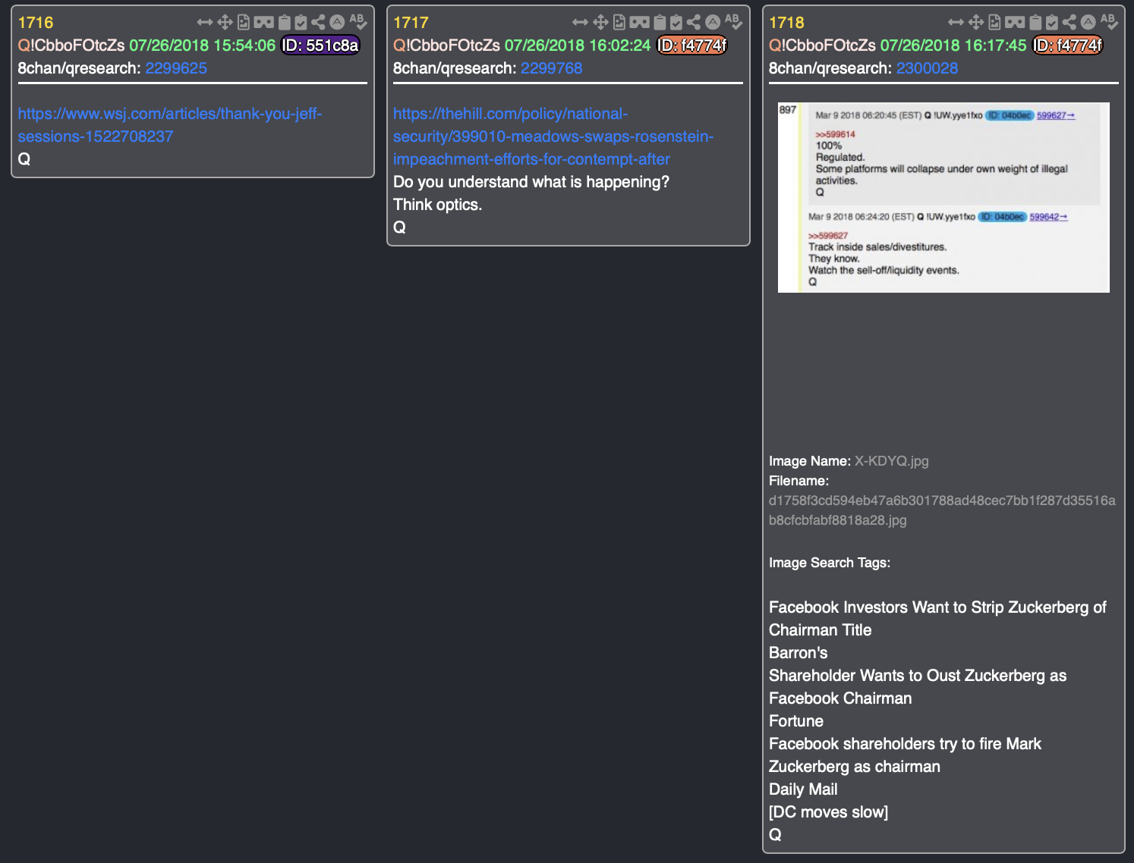
Task: Click the VR goggles icon on post 1717
Action: click(639, 23)
